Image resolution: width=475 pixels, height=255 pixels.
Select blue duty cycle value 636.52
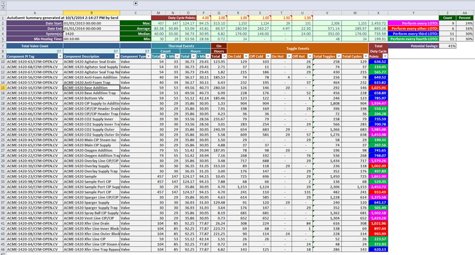[378, 62]
